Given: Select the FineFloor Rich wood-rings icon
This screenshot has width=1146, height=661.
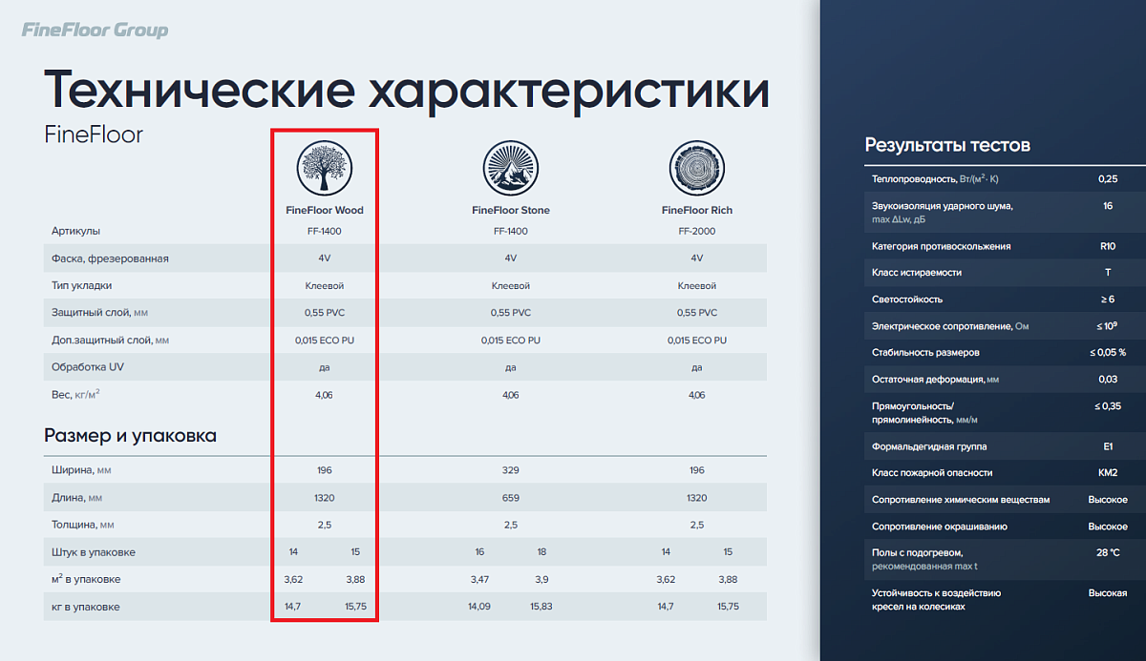Looking at the screenshot, I should coord(696,166).
